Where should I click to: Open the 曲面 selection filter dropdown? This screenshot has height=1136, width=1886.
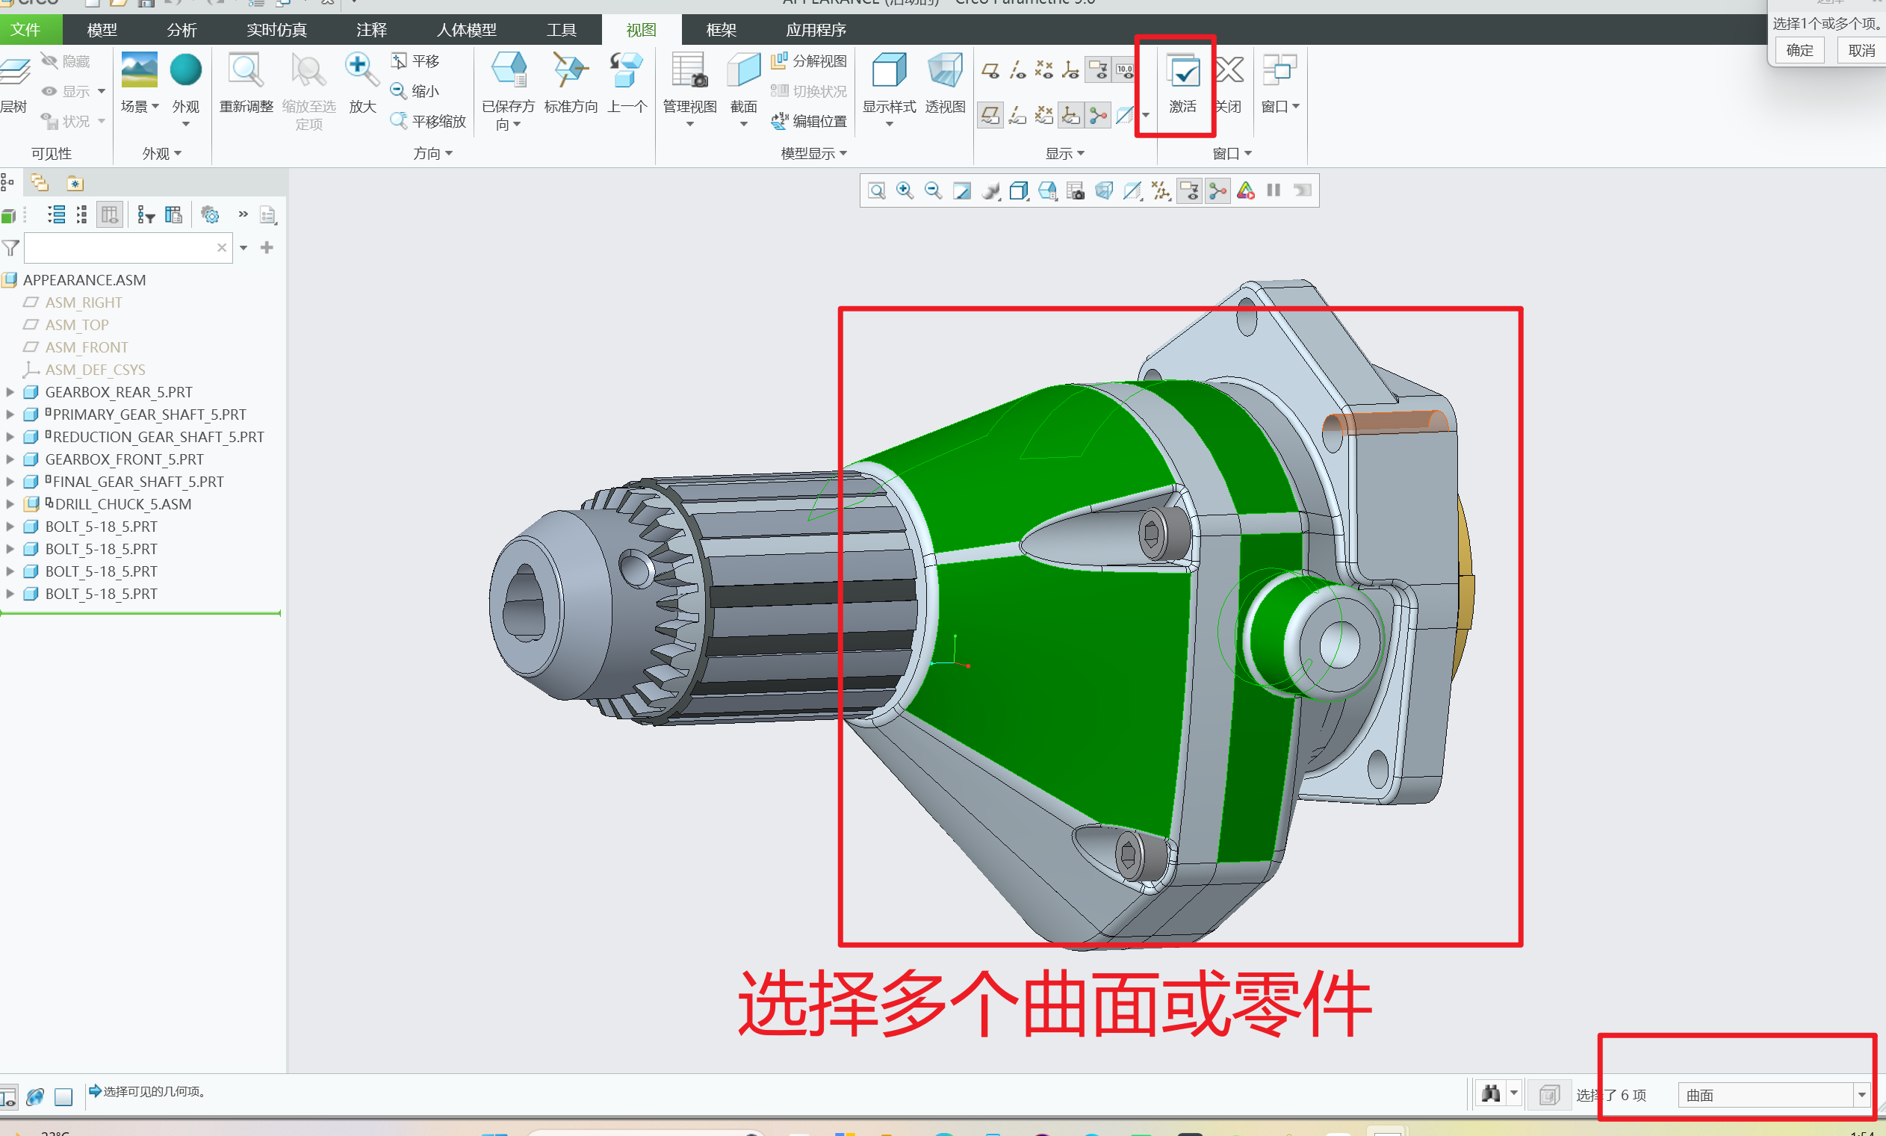(x=1861, y=1096)
